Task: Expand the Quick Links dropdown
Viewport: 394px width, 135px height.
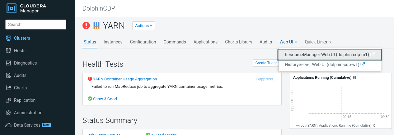Action: 318,42
